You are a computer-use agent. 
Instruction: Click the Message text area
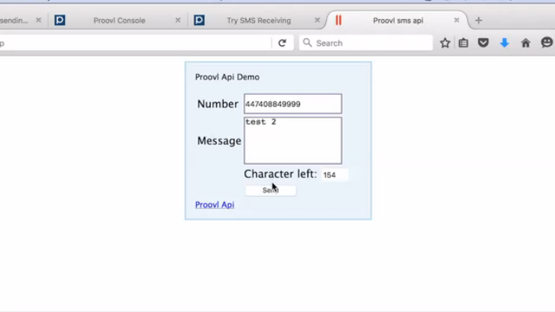coord(292,141)
